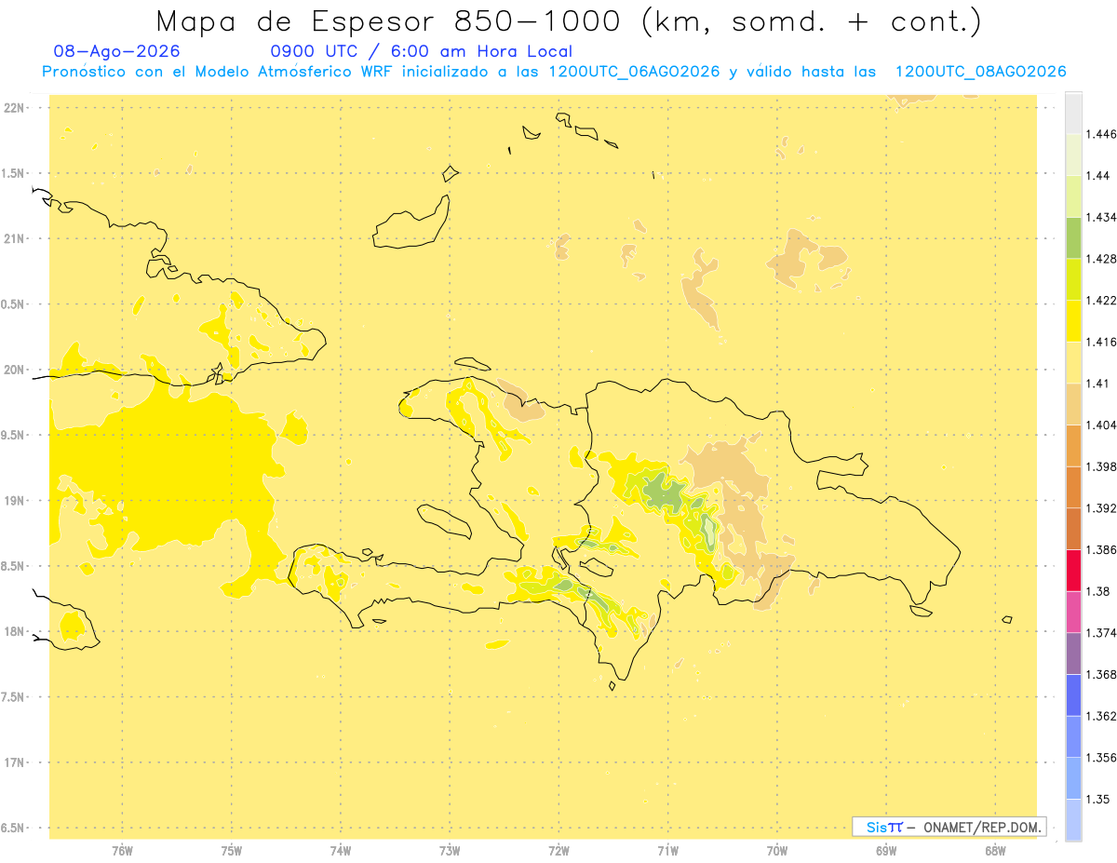Click the legend value 1.41
The image size is (1117, 863).
point(1098,384)
